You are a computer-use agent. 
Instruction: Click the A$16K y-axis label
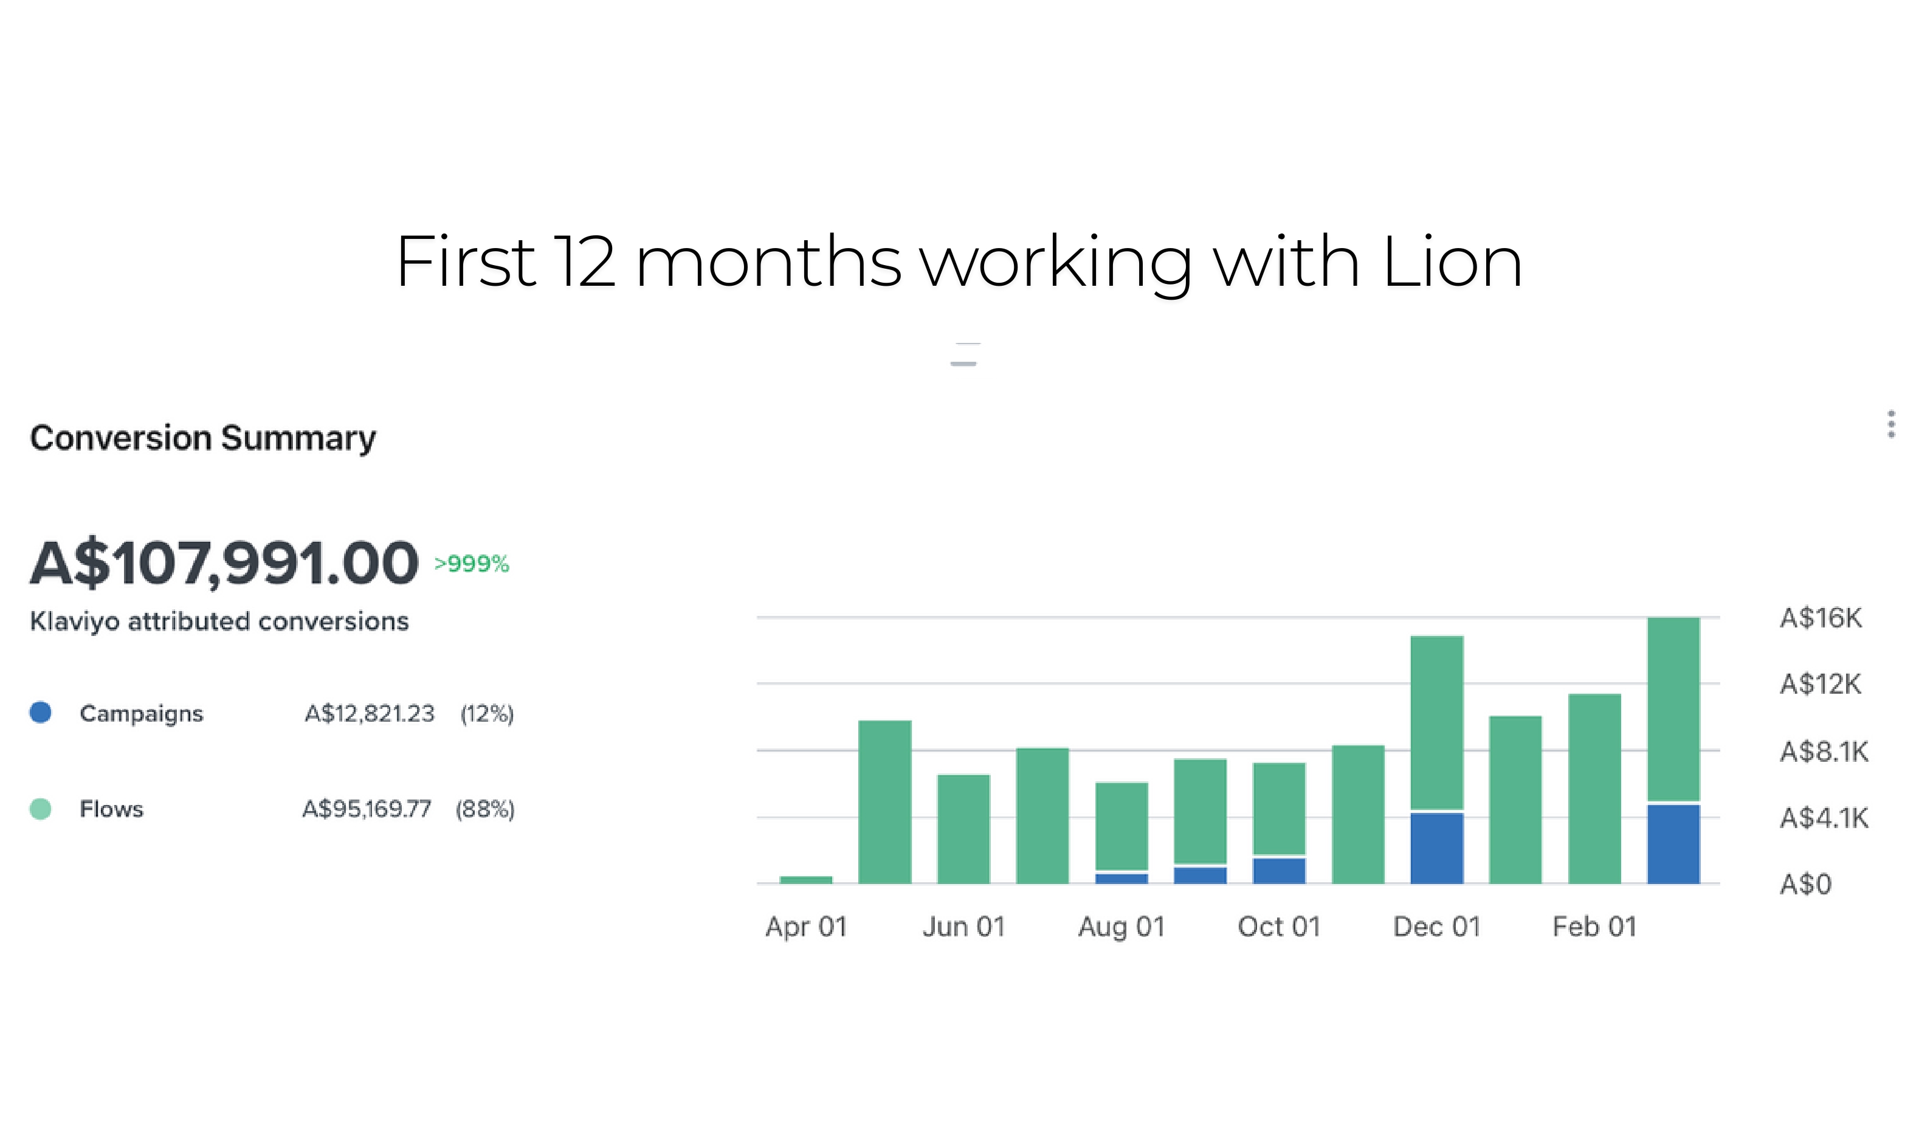point(1821,618)
